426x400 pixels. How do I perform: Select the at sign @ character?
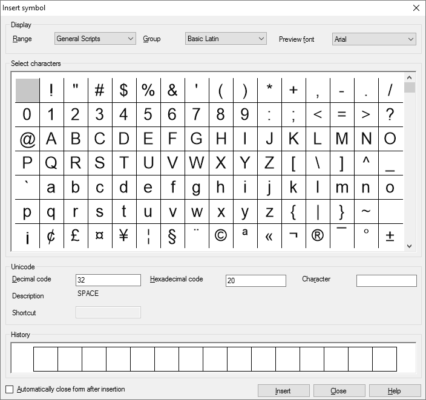point(27,139)
